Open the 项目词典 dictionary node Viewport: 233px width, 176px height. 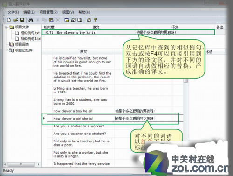[x=22, y=44]
